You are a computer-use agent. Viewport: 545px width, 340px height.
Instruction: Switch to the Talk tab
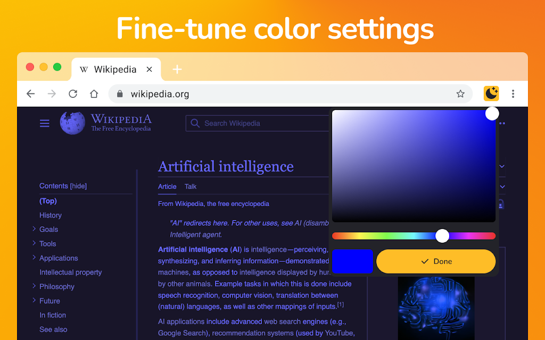point(191,186)
